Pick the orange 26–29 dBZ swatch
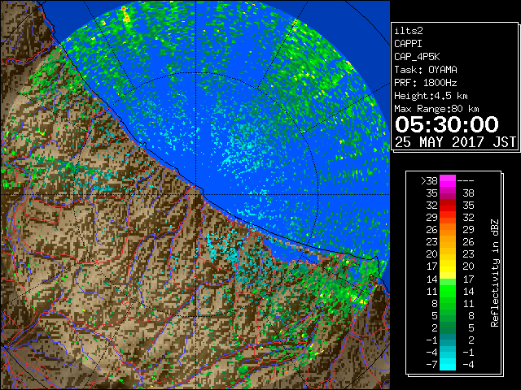The width and height of the screenshot is (521, 390). (x=448, y=230)
